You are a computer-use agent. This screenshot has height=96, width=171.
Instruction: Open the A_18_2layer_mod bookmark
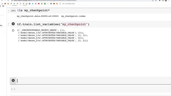coord(69,3)
